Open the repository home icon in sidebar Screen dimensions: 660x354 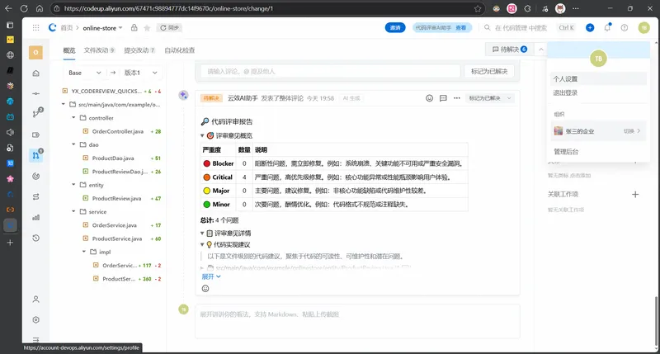[35, 73]
